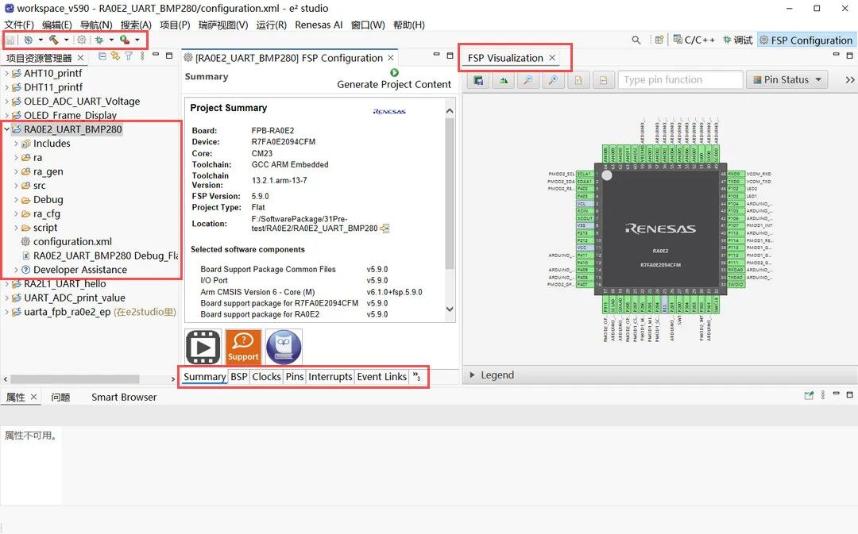The image size is (858, 534).
Task: Show hidden editor tabs overflow chevron
Action: click(416, 377)
